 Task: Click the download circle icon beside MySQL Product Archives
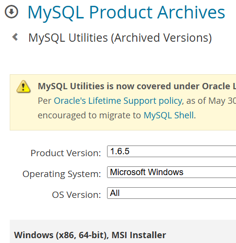pyautogui.click(x=11, y=12)
